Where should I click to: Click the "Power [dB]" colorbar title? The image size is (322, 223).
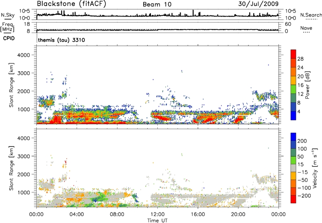coord(308,85)
